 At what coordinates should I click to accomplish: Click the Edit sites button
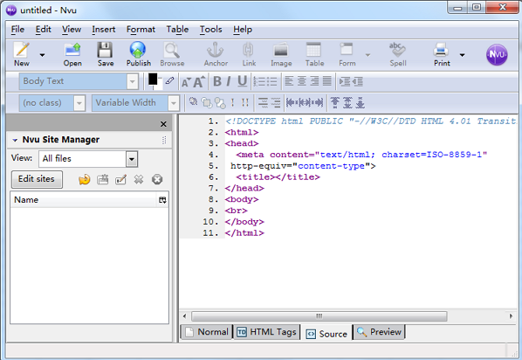[x=37, y=179]
